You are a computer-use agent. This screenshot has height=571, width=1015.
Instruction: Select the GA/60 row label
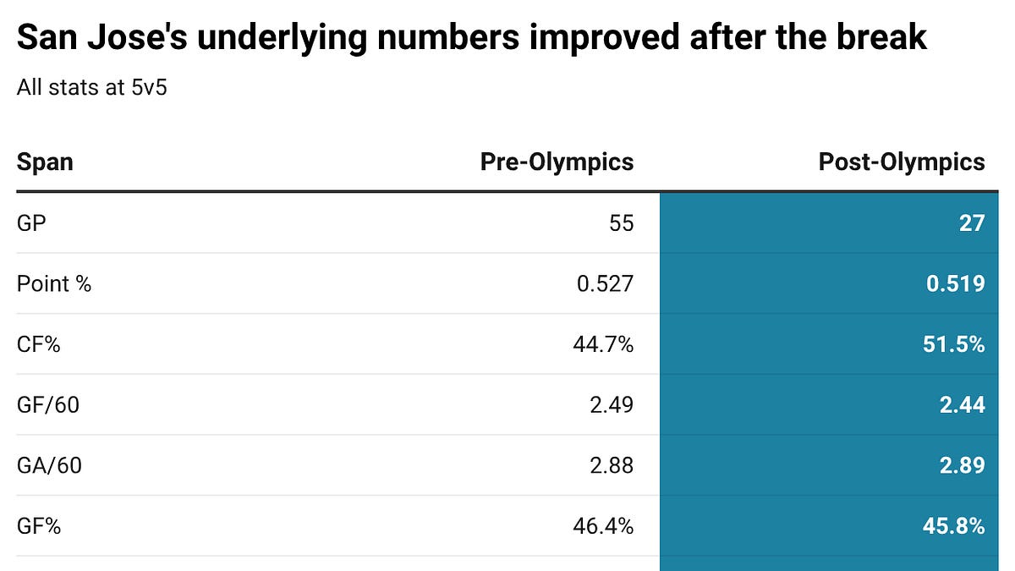coord(49,465)
